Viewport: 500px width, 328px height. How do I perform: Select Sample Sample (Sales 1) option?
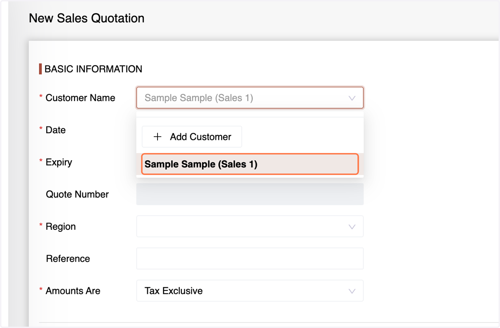point(250,164)
